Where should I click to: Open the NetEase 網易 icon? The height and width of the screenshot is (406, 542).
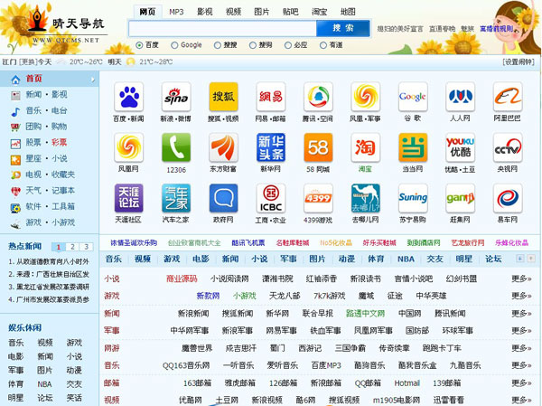(x=271, y=97)
